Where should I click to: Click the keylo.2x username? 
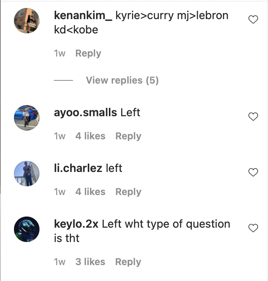tap(76, 224)
